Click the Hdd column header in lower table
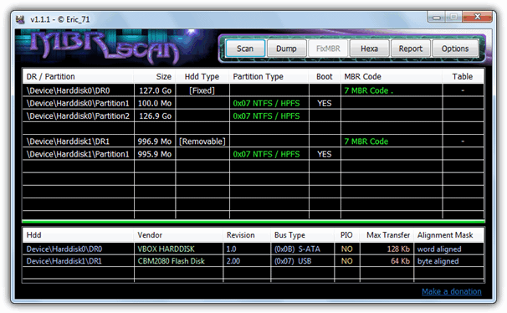Viewport: 507px width, 313px height. point(78,235)
